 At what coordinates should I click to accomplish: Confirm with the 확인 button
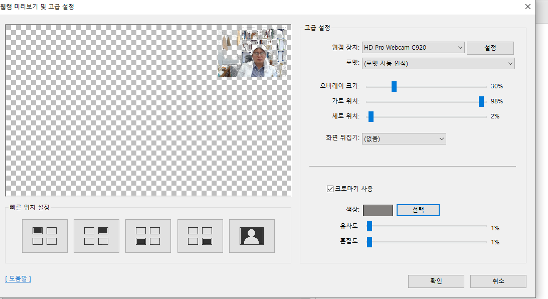(x=436, y=281)
